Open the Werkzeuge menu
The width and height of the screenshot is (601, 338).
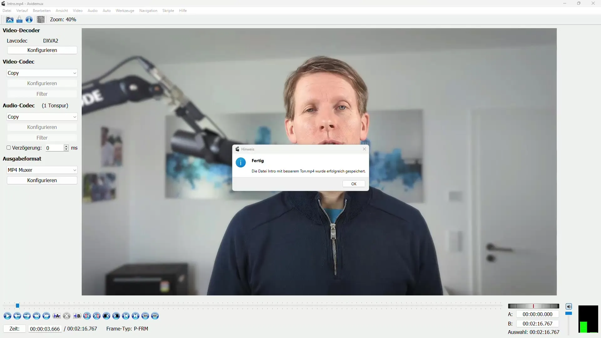pyautogui.click(x=125, y=10)
